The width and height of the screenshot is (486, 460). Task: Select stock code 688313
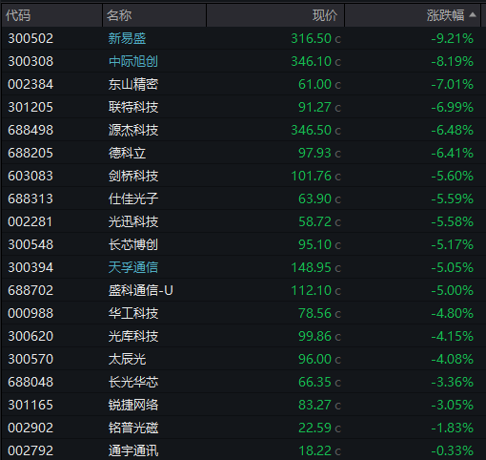click(30, 199)
